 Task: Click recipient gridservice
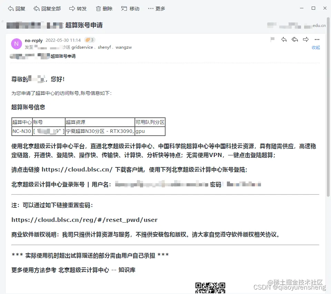pos(82,47)
